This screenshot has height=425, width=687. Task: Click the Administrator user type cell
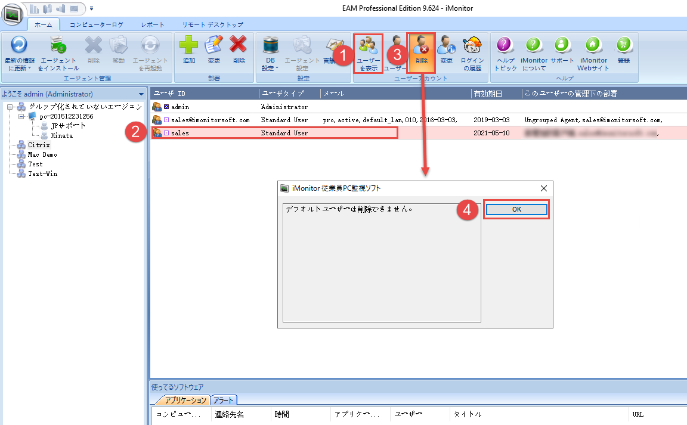(x=284, y=107)
